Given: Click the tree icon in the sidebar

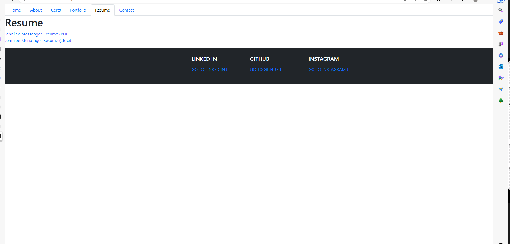Looking at the screenshot, I should [x=501, y=100].
